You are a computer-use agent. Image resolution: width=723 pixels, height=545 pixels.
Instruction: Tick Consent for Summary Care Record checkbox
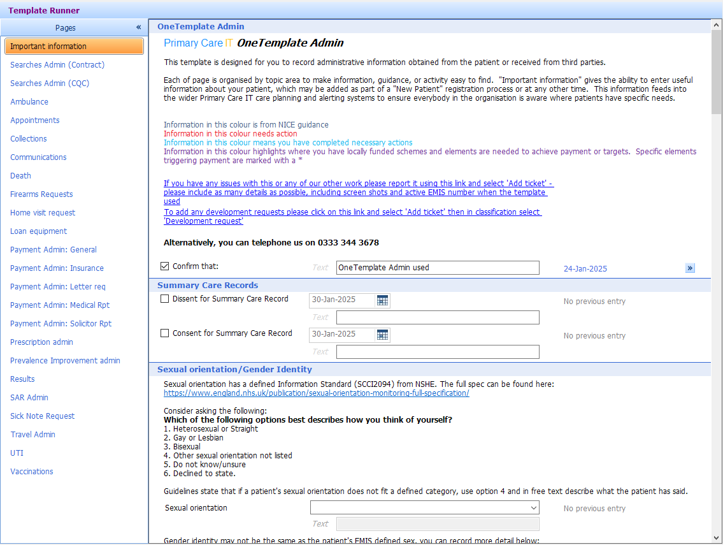click(164, 333)
